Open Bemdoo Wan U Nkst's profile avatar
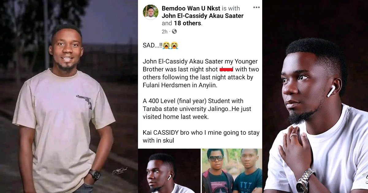Image resolution: width=368 pixels, height=193 pixels. (151, 12)
